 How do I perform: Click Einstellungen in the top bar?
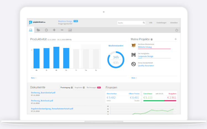(161, 23)
